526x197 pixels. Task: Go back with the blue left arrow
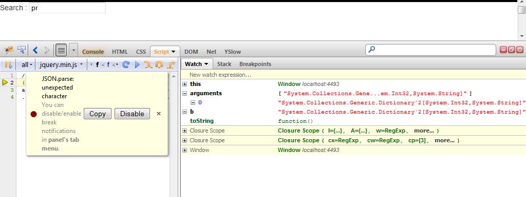click(35, 51)
